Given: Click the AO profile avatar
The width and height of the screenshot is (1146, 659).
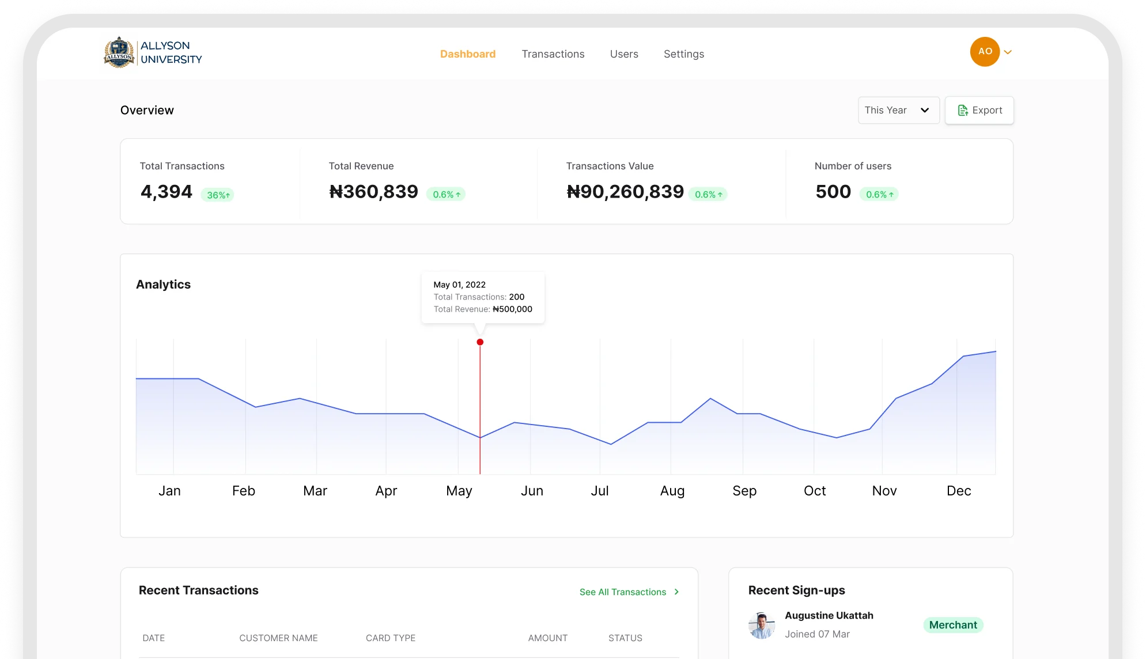Looking at the screenshot, I should click(x=984, y=51).
